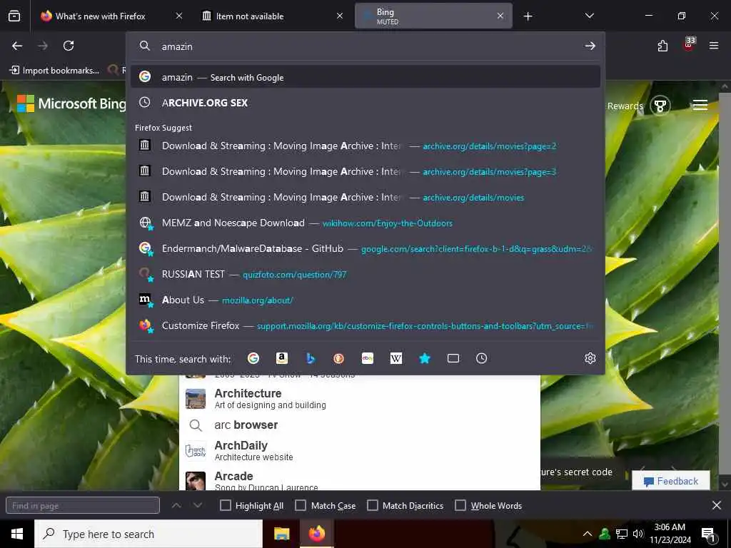The width and height of the screenshot is (731, 548).
Task: Open archive.org/details/movies?page=3 suggestion
Action: (x=365, y=171)
